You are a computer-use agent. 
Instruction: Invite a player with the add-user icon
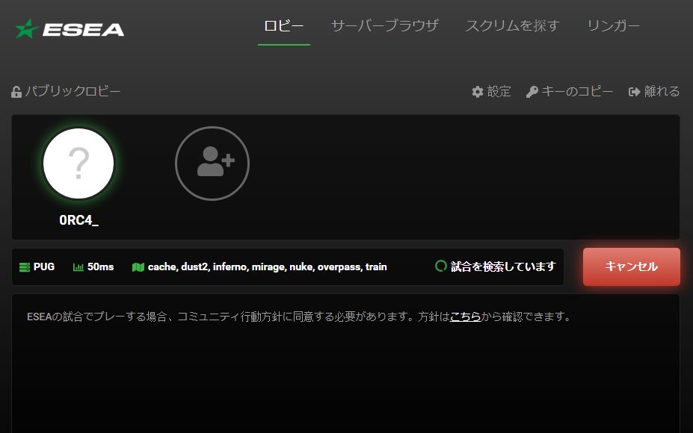[212, 163]
